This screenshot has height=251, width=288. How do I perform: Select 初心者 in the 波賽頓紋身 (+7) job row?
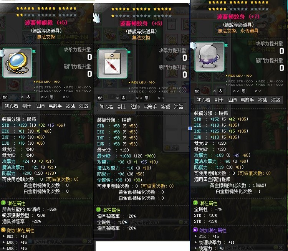[x=204, y=100]
